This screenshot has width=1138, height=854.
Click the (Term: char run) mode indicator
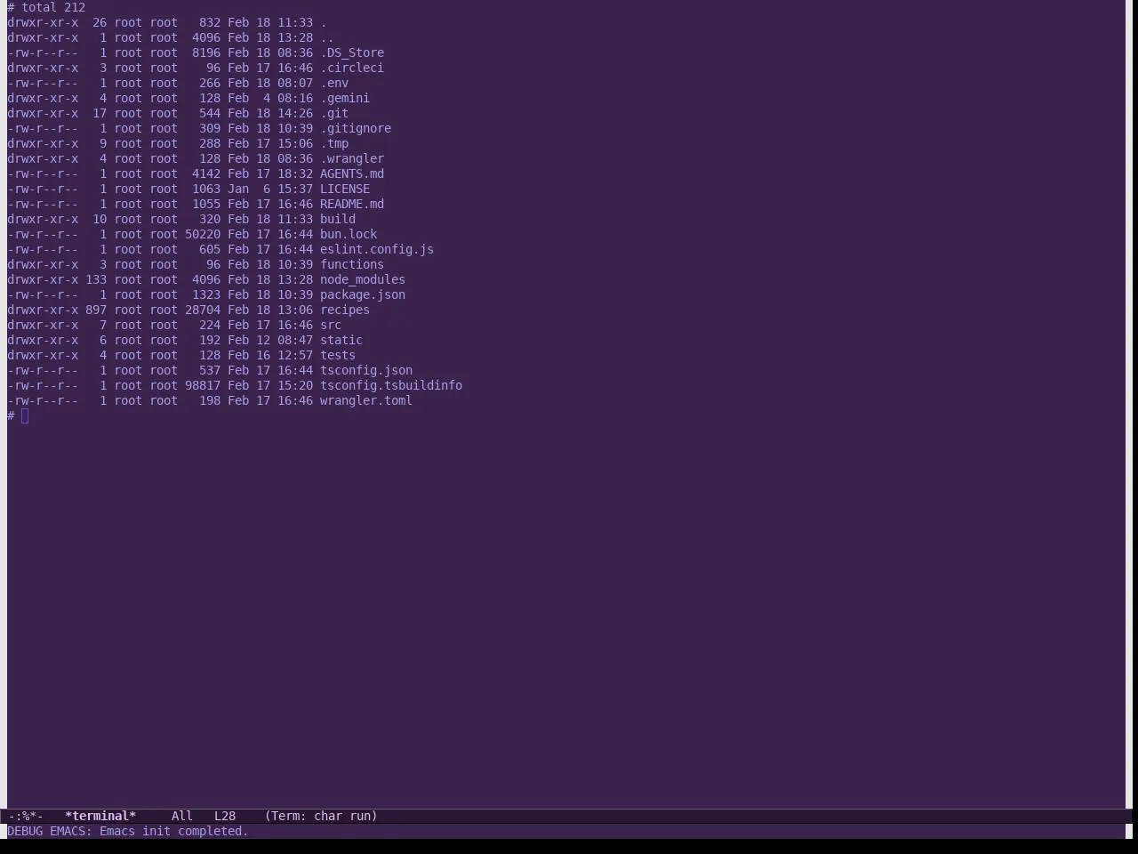321,816
